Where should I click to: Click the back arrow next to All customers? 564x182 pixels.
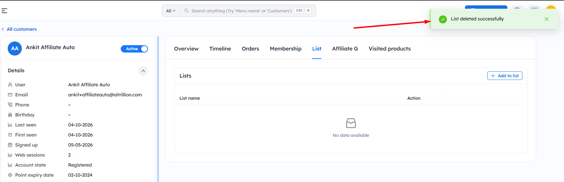3,29
